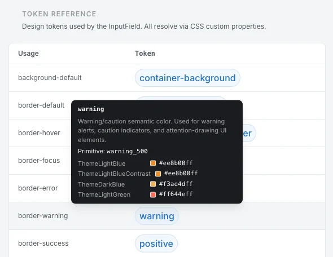Viewport: 333px width, 257px height.
Task: Select the border-default usage cell
Action: 41,105
